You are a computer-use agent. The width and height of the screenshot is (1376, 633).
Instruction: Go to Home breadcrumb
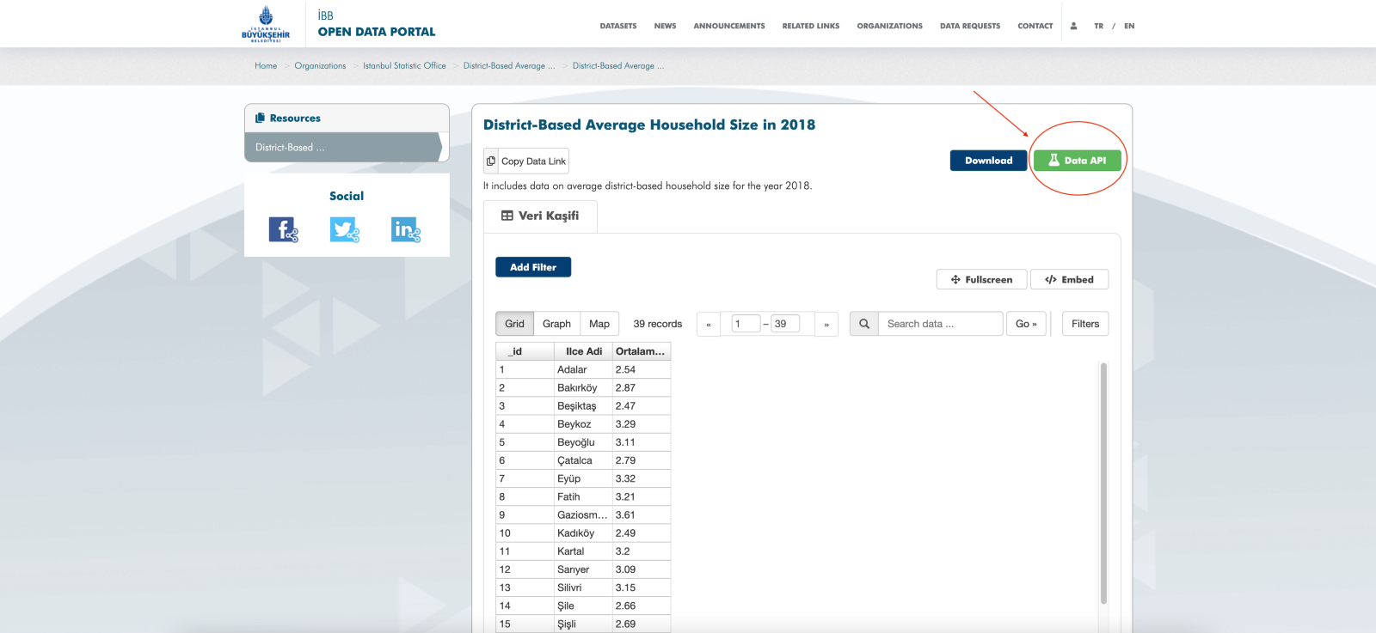pos(266,65)
